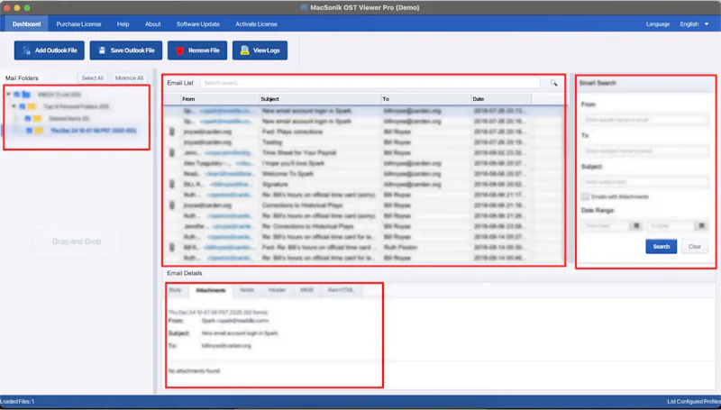Toggle the Deleted Items folder checkbox
721x410 pixels.
click(28, 119)
